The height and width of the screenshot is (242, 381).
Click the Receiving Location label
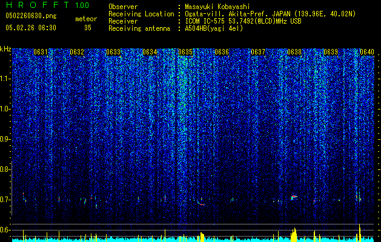[141, 14]
